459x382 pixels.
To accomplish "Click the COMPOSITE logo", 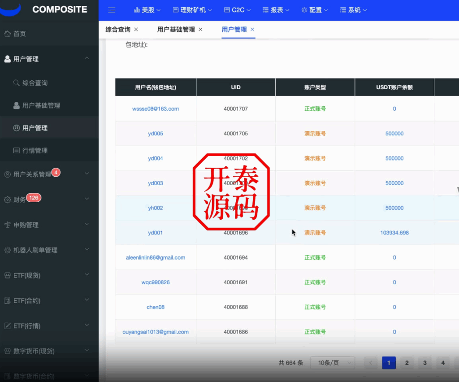I will (60, 9).
